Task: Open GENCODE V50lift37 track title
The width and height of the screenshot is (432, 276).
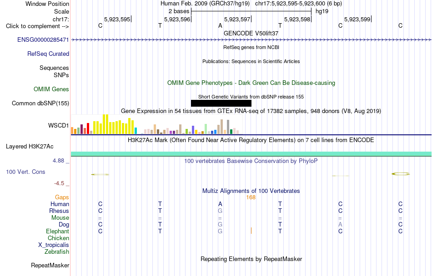Action: coord(251,34)
